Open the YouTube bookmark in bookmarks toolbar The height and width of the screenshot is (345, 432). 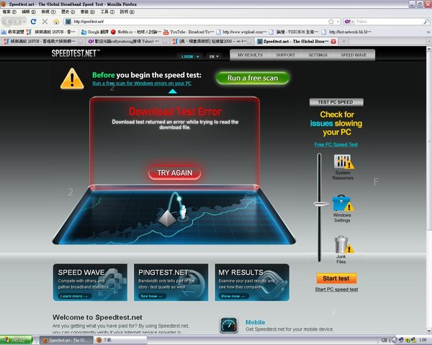coord(189,32)
